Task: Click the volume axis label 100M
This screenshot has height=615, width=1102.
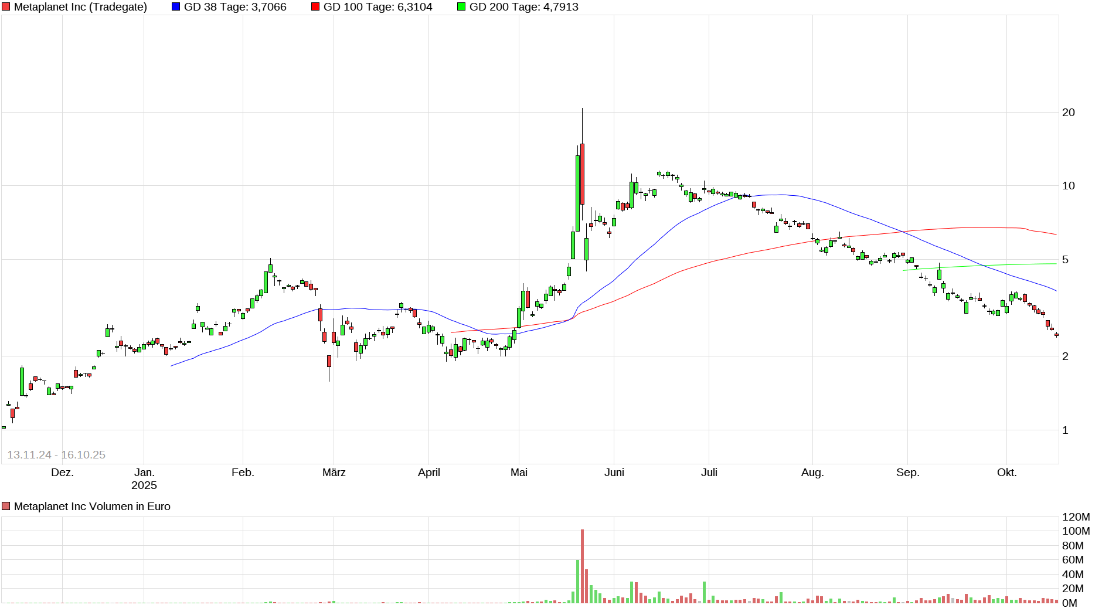Action: pyautogui.click(x=1076, y=531)
